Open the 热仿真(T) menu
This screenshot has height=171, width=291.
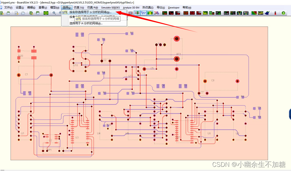[x=148, y=7]
